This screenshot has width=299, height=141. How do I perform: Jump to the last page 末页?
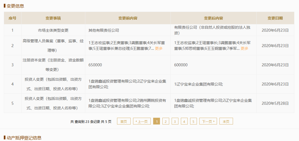point(226,121)
